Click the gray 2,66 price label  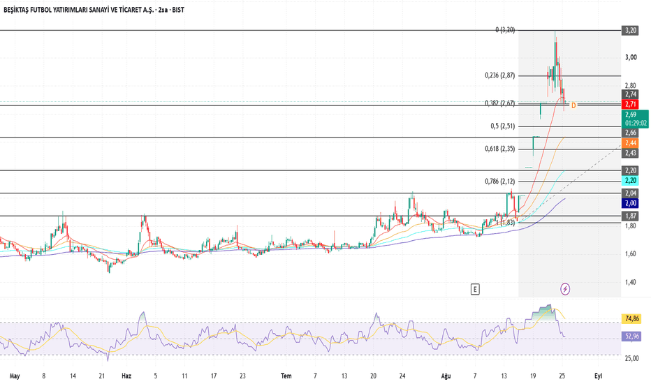[630, 133]
